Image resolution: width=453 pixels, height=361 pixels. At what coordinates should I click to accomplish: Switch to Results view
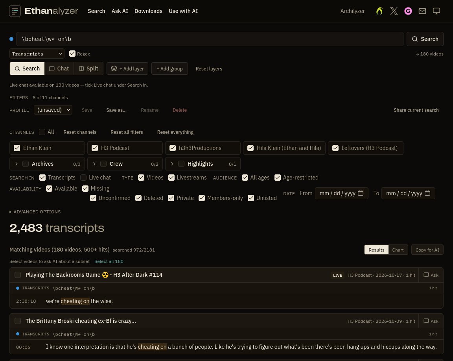[x=376, y=250]
